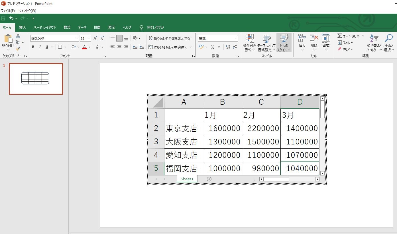
Task: Open the 標準 number format dropdown
Action: coord(236,38)
